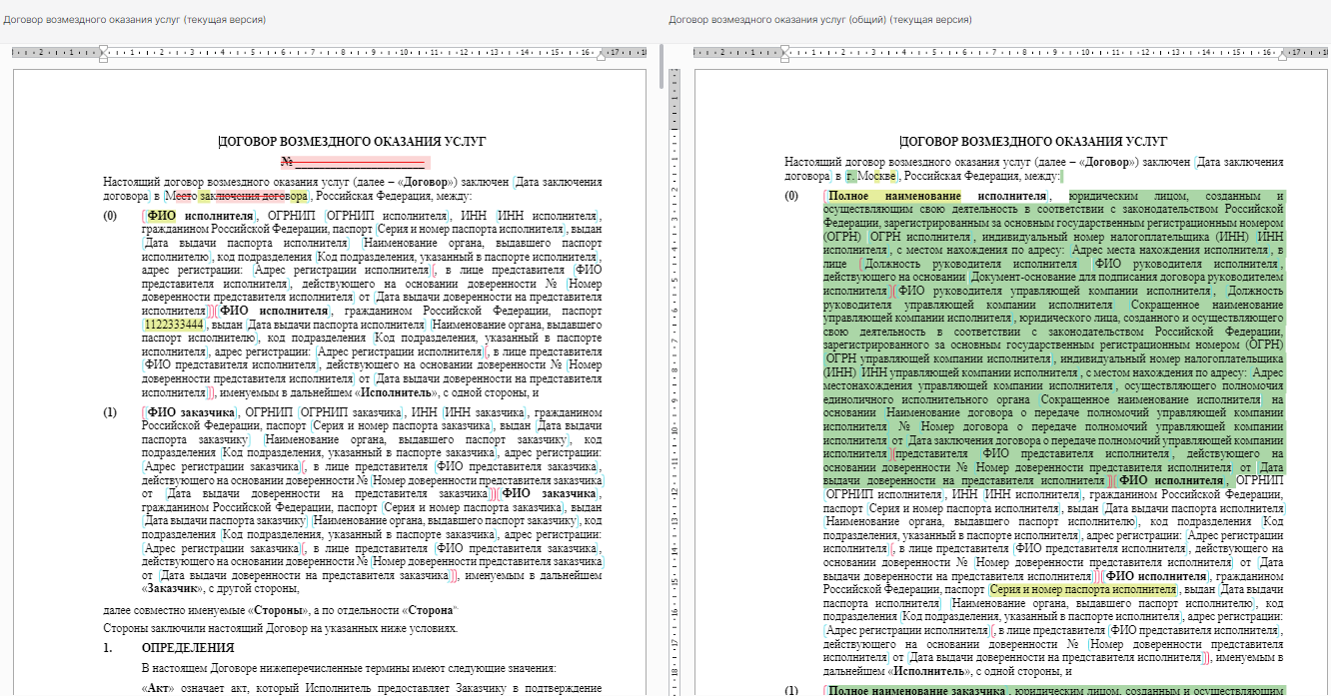Click bold «Исполнитель» in left document

tap(397, 392)
